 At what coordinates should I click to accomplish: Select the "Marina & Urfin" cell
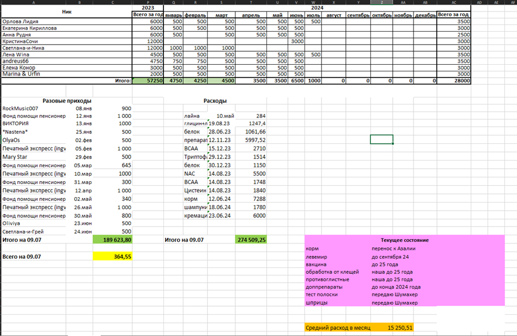(21, 74)
